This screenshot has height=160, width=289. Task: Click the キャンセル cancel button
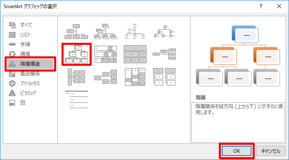(x=271, y=151)
